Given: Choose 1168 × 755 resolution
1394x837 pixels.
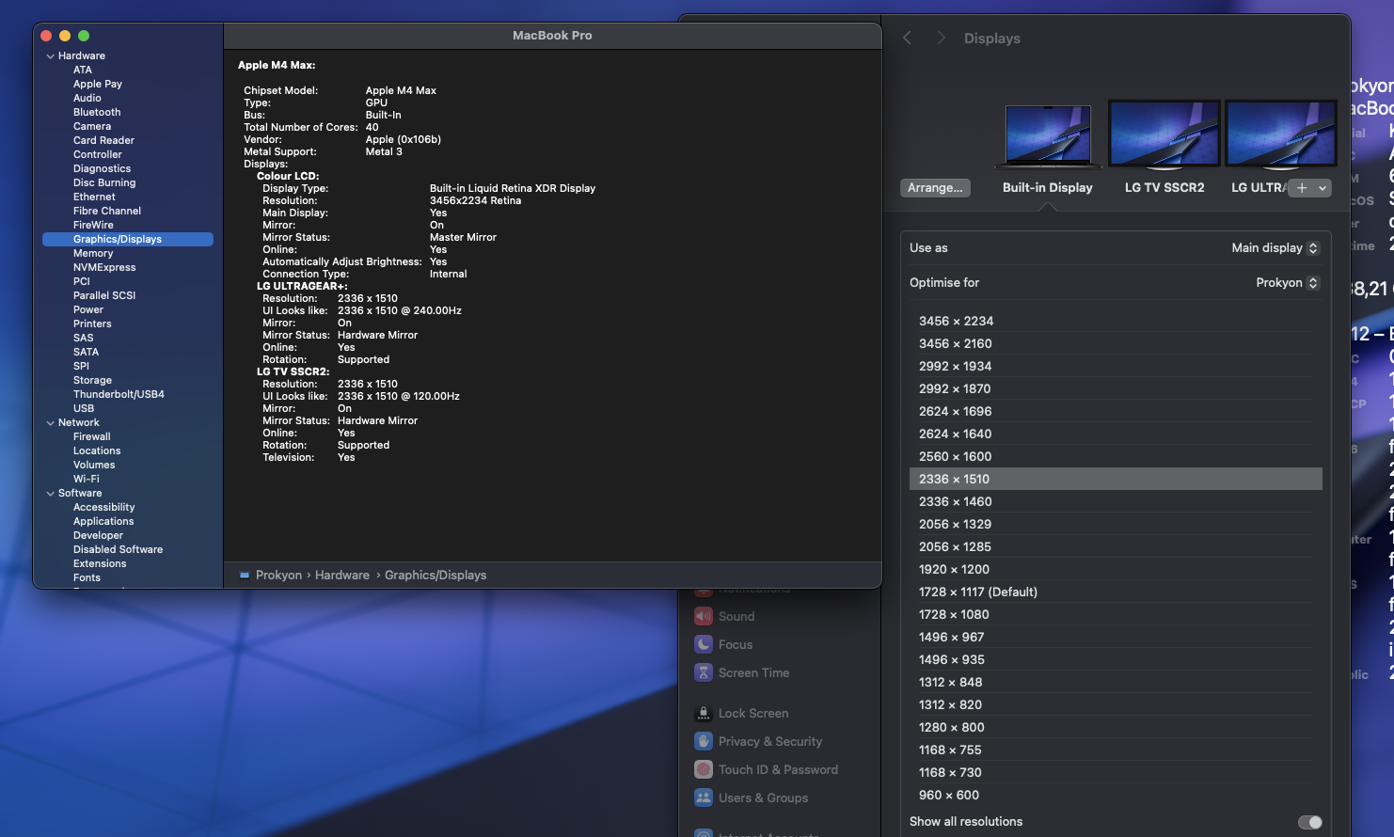Looking at the screenshot, I should click(x=1116, y=750).
